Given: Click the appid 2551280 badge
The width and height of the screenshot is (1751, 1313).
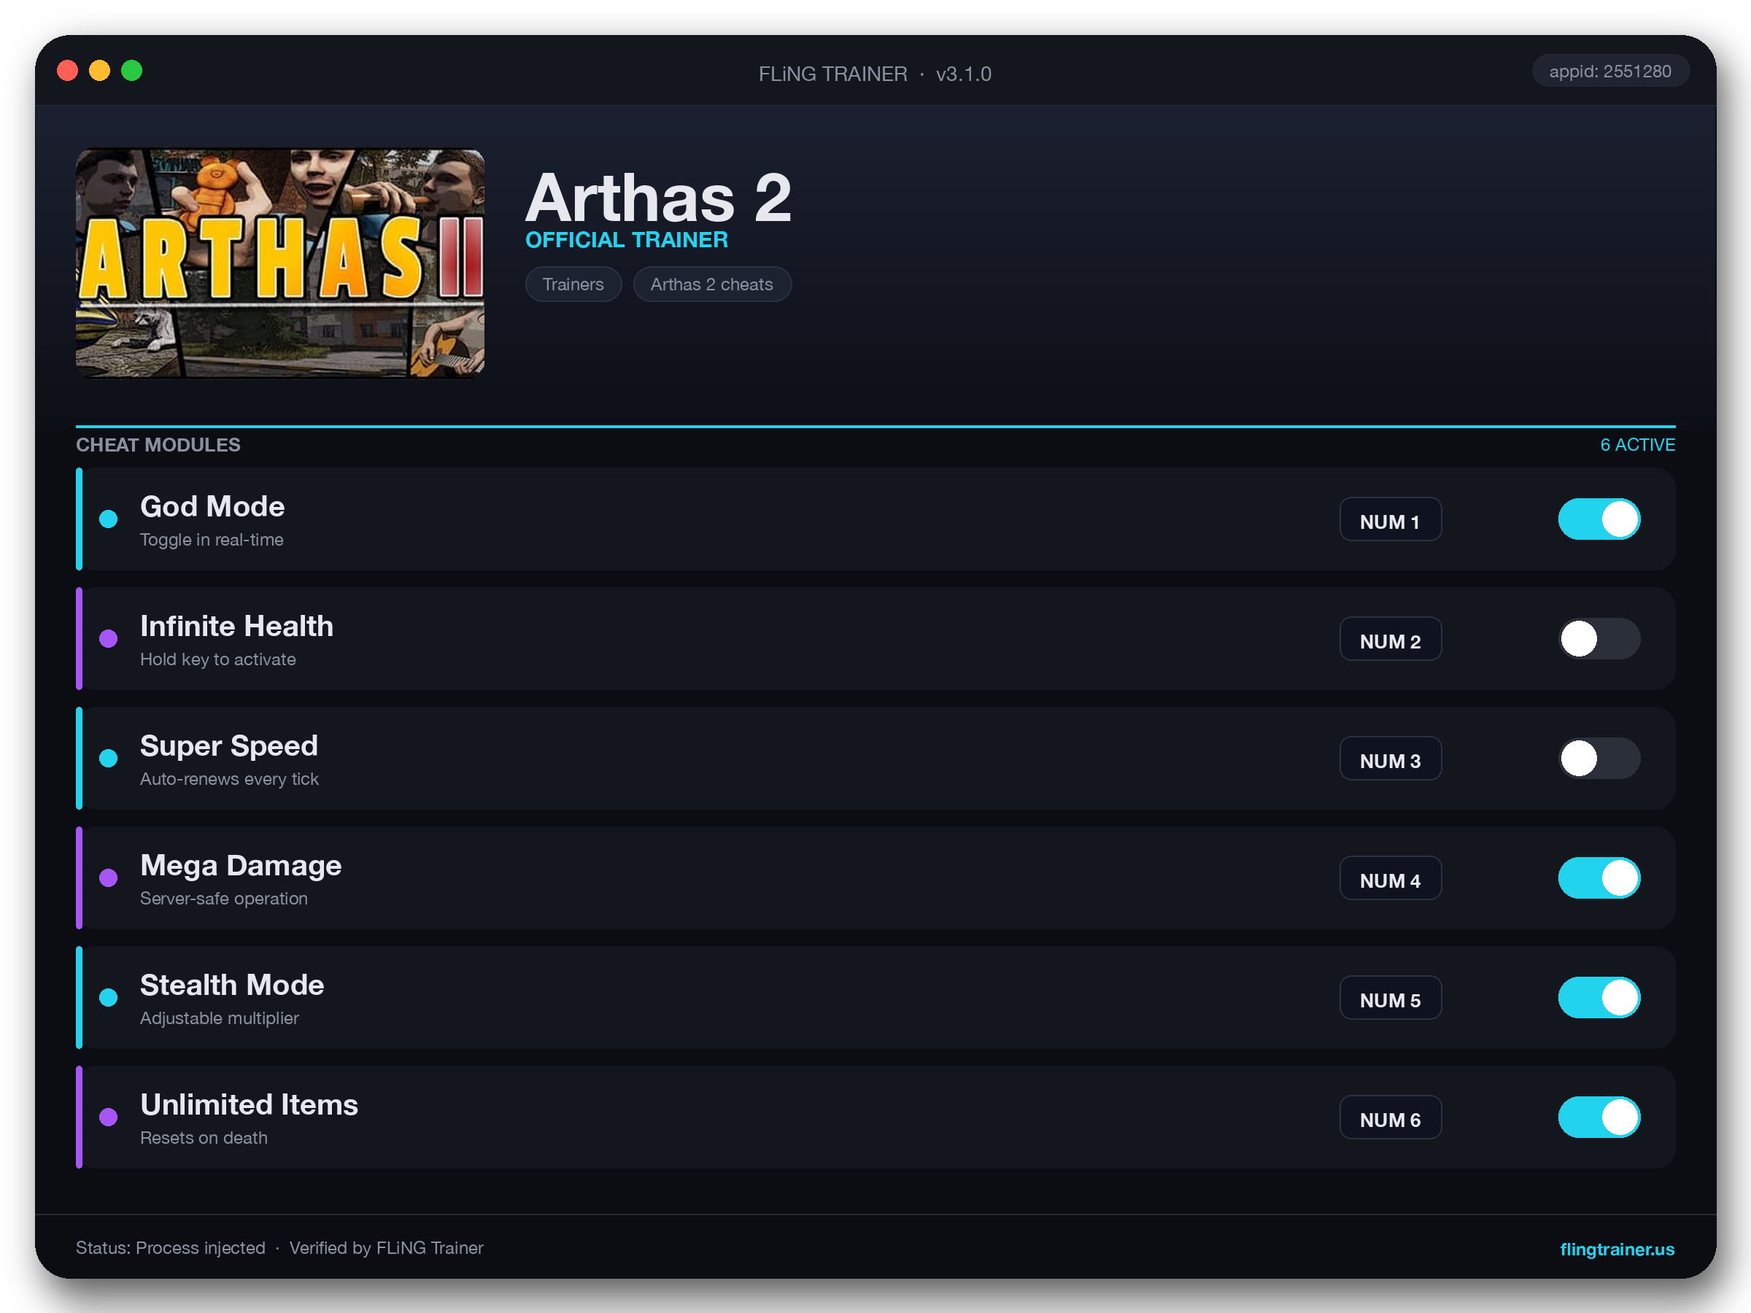Looking at the screenshot, I should click(1610, 71).
